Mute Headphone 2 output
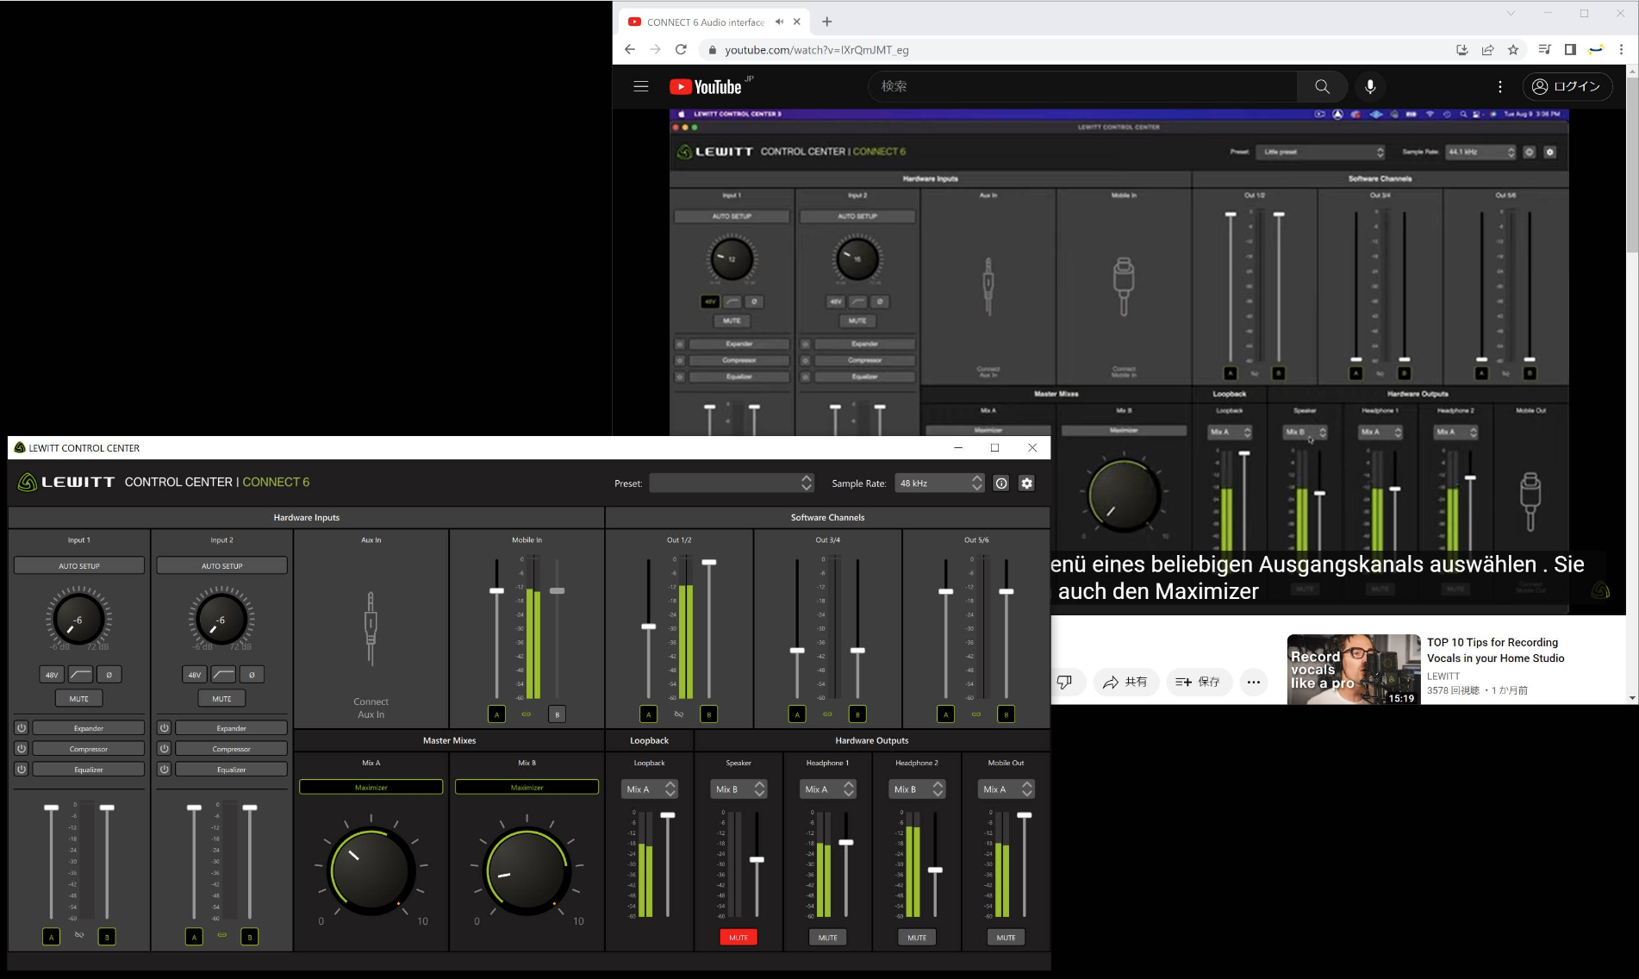Screen dimensions: 1639x979 (917, 938)
